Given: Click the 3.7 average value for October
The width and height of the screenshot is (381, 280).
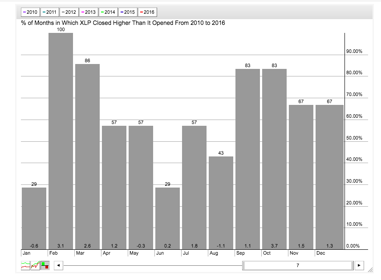Looking at the screenshot, I should click(274, 246).
